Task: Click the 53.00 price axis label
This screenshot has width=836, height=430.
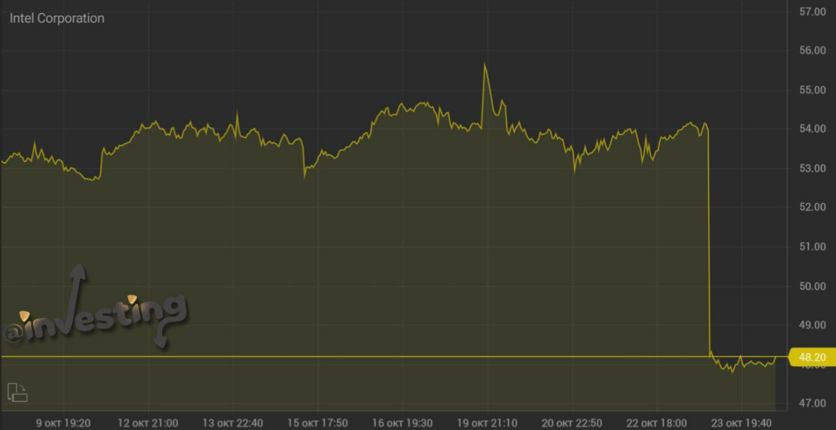Action: (813, 168)
